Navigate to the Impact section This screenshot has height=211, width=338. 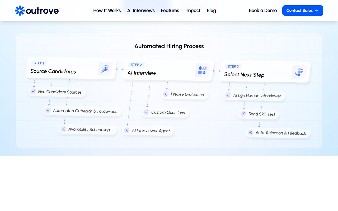click(193, 11)
